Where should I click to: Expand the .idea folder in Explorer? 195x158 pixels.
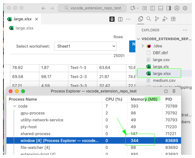(143, 46)
